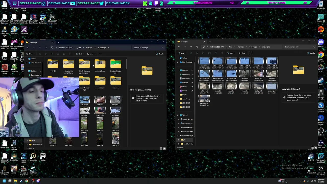The width and height of the screenshot is (327, 184).
Task: Open Gallery in snow pile sidebar
Action: pyautogui.click(x=185, y=58)
